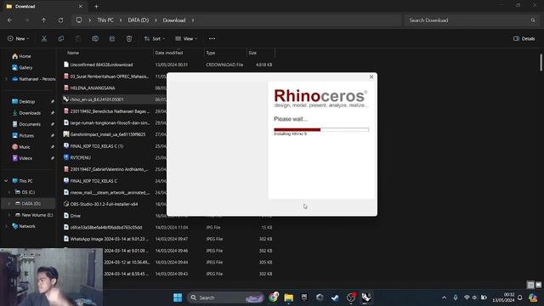Open the View dropdown

click(x=186, y=39)
